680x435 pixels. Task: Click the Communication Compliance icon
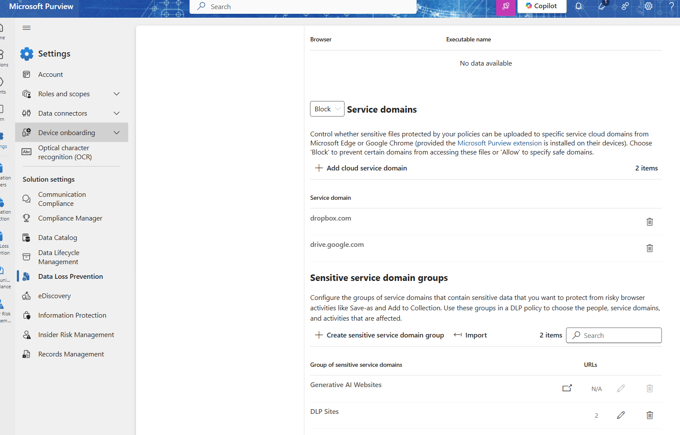pyautogui.click(x=26, y=199)
